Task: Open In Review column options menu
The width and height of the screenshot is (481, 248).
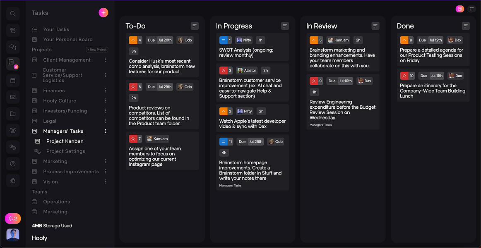Action: (x=375, y=26)
